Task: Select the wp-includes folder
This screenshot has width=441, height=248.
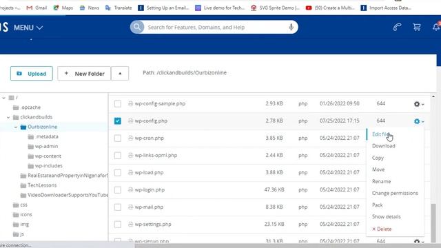Action: 45,165
